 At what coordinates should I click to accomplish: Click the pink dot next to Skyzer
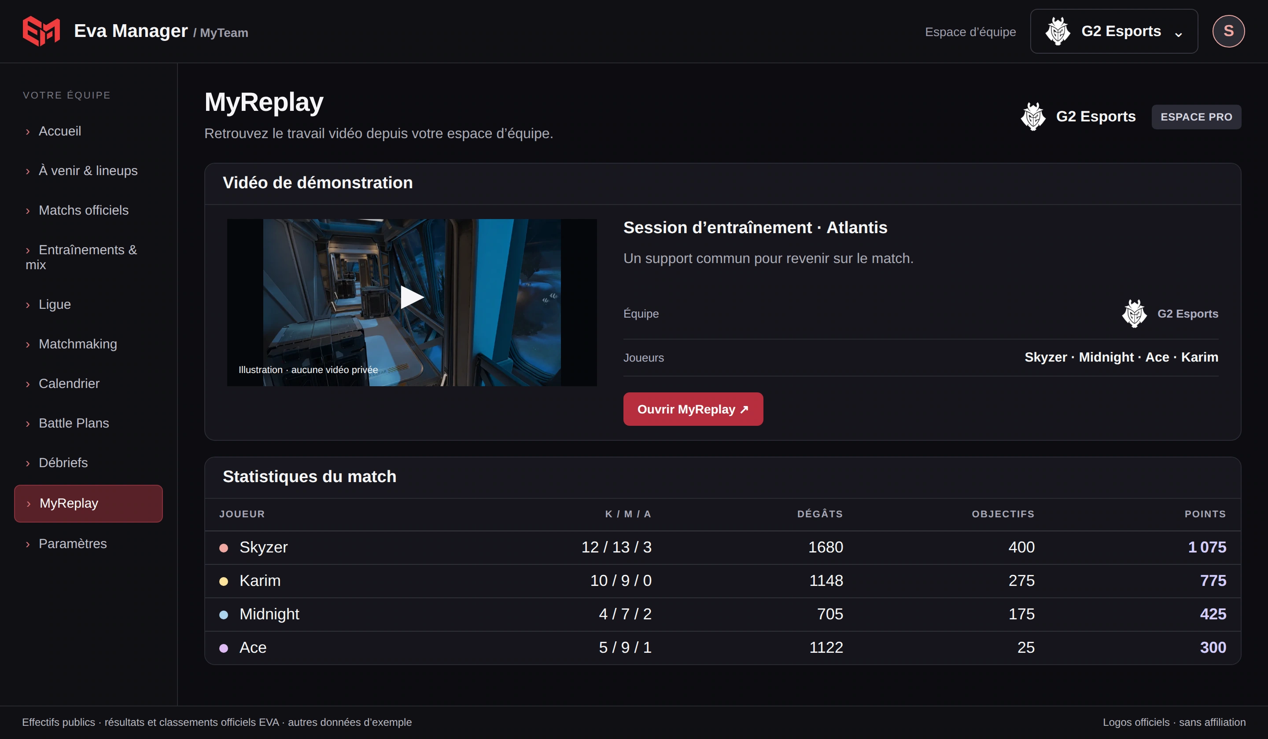[x=224, y=548]
